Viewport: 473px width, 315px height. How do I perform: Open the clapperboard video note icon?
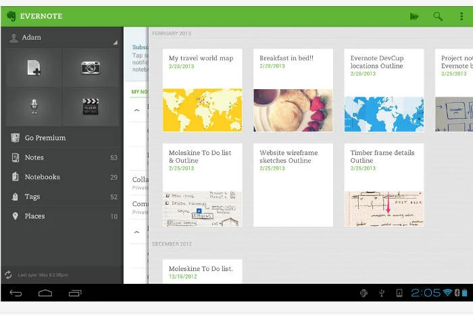(91, 106)
